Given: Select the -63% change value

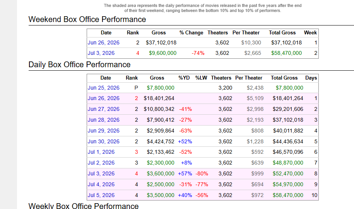Looking at the screenshot, I should 185,131.
